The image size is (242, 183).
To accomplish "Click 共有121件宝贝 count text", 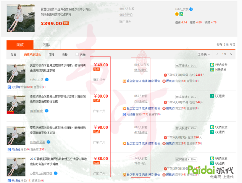I will pos(226,45).
